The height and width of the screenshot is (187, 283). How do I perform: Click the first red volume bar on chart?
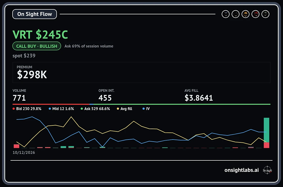tap(17, 146)
